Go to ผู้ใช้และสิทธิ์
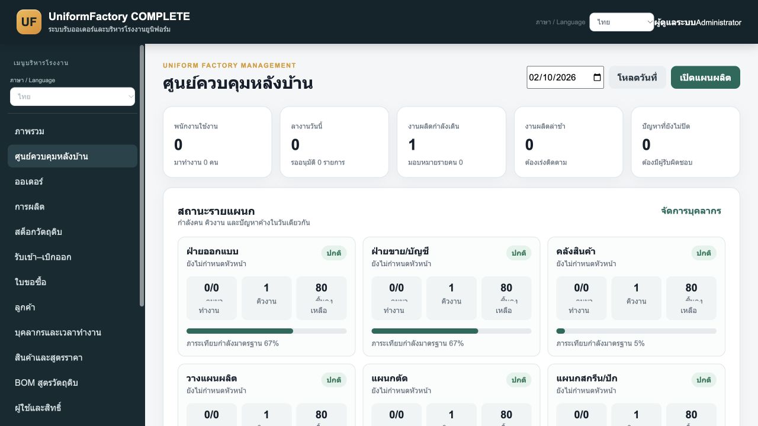The width and height of the screenshot is (758, 426). [x=72, y=408]
